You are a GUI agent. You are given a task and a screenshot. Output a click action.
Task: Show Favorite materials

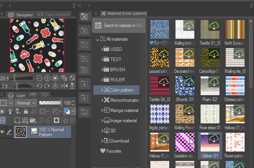pyautogui.click(x=111, y=151)
